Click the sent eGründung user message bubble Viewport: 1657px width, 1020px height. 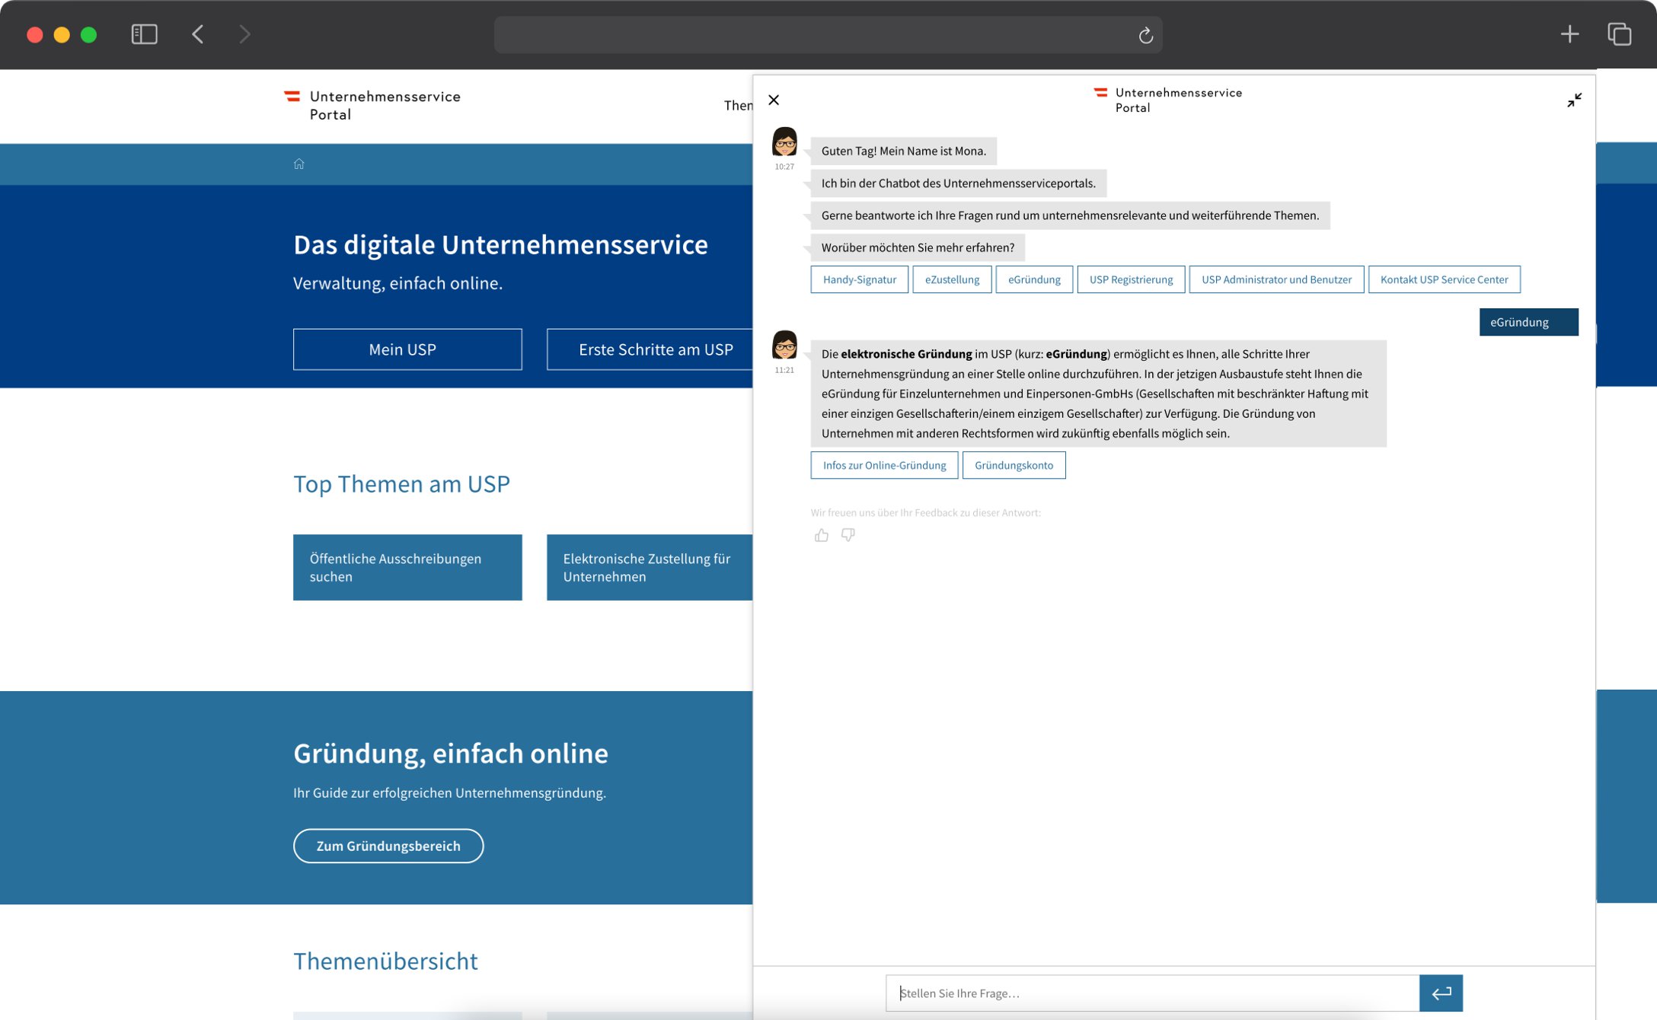click(x=1528, y=322)
